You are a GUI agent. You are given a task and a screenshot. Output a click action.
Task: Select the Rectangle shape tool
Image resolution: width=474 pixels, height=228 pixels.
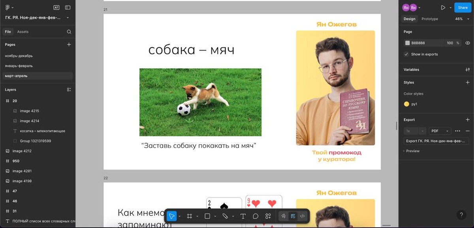pyautogui.click(x=207, y=216)
